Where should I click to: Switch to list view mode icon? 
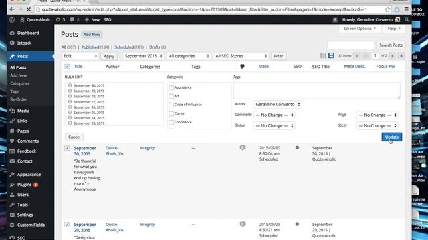(x=323, y=55)
